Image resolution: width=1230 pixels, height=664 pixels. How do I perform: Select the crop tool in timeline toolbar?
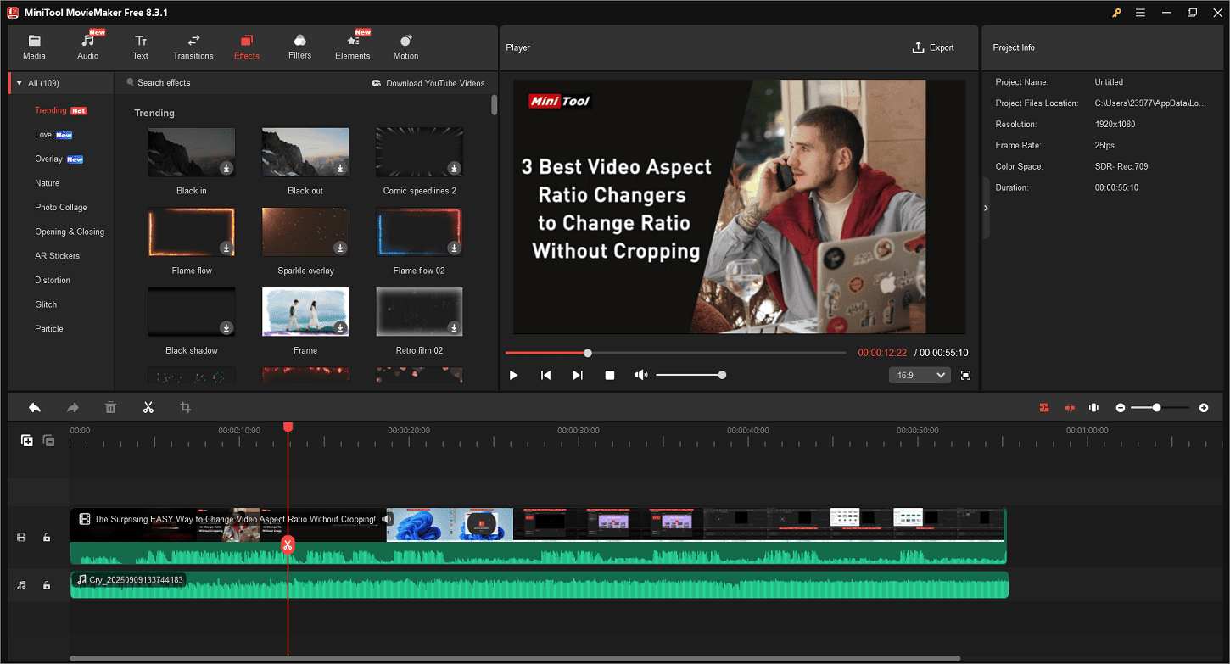tap(186, 408)
